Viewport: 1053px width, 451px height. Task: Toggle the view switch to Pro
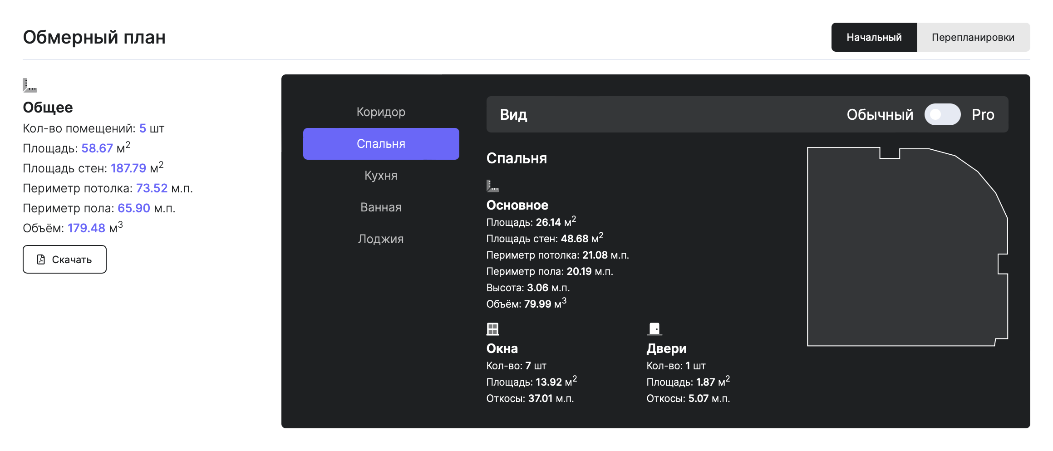(942, 115)
